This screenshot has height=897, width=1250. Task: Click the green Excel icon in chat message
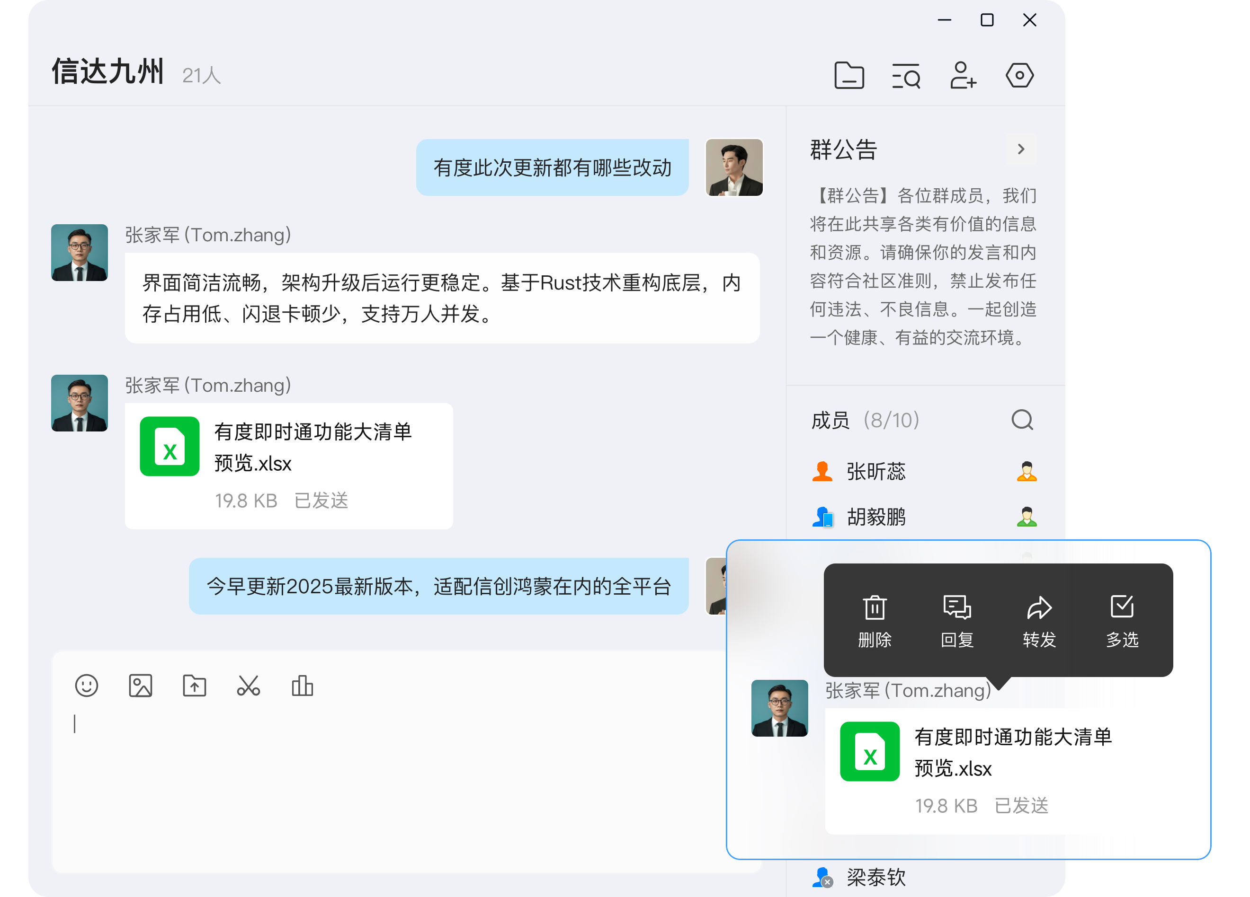pos(170,446)
